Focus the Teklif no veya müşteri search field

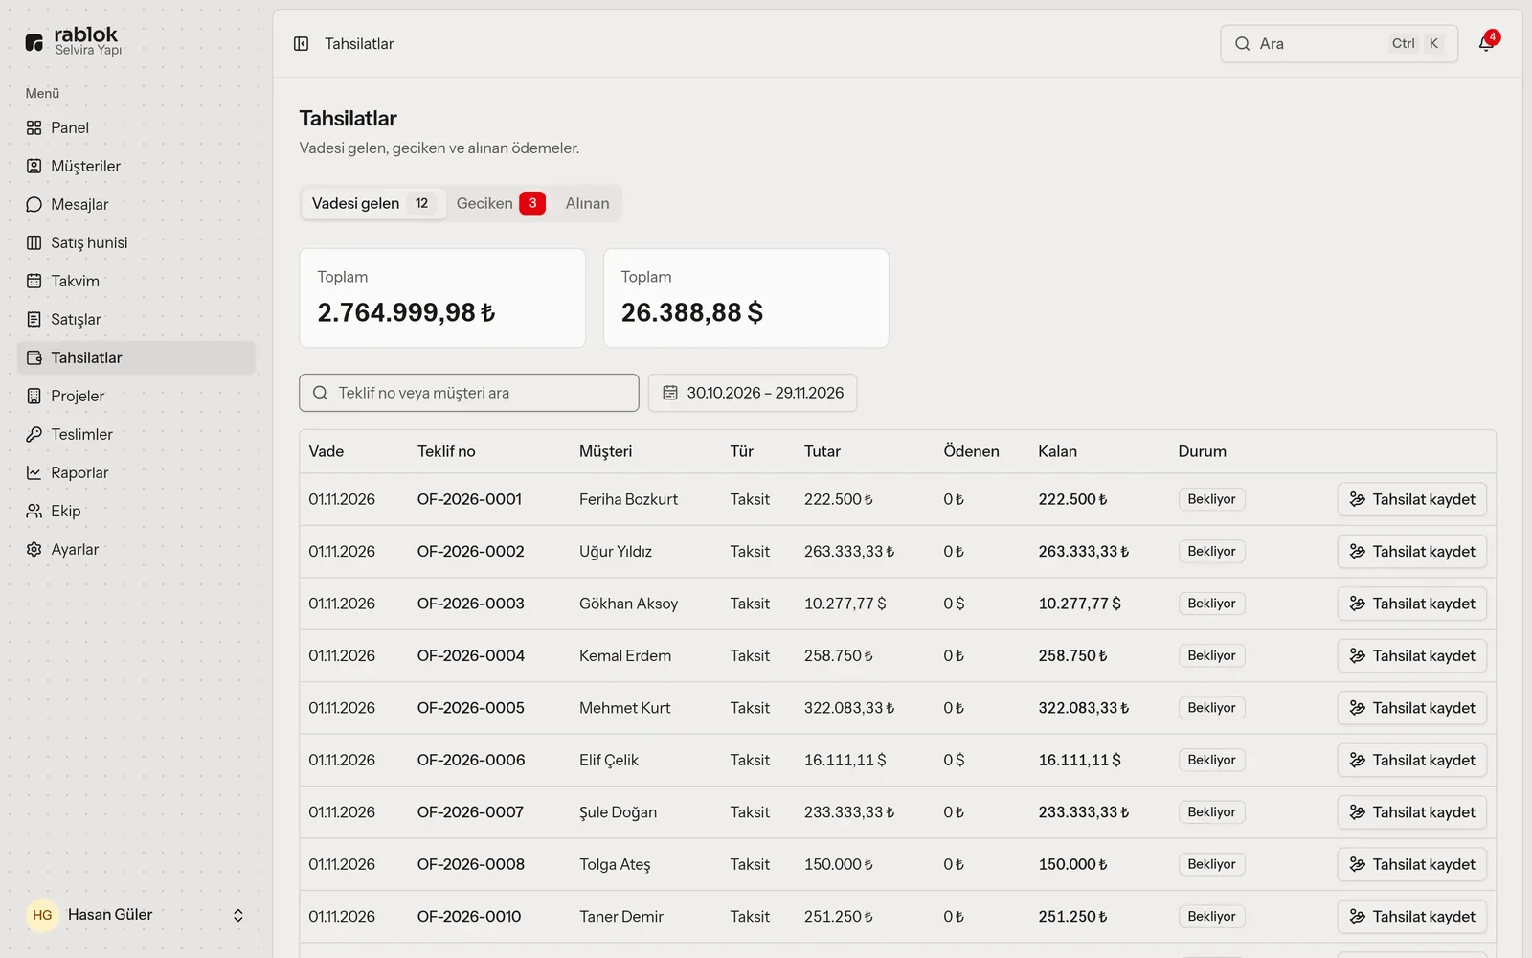469,393
